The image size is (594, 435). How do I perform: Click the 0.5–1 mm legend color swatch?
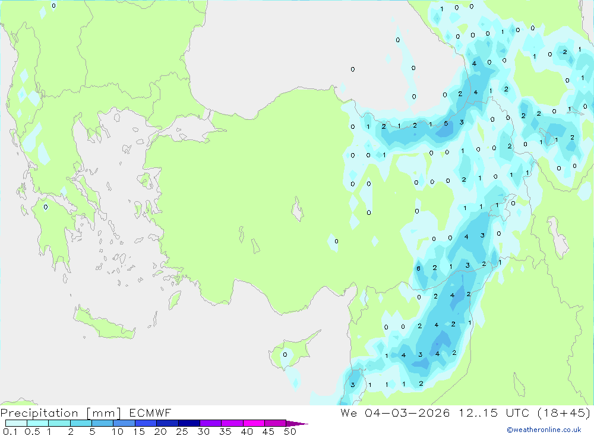click(38, 423)
